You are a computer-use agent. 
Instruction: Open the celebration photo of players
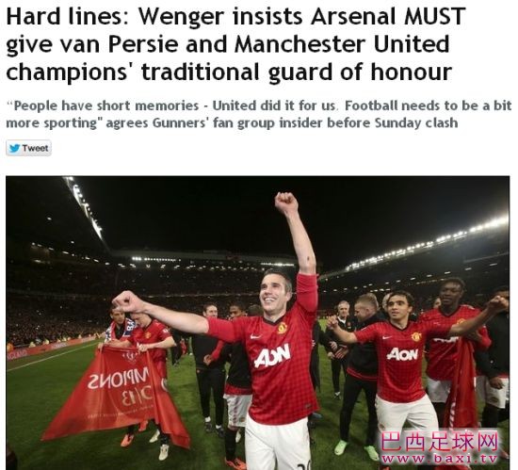pyautogui.click(x=258, y=323)
